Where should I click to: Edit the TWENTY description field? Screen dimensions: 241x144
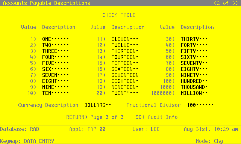[x=125, y=93]
